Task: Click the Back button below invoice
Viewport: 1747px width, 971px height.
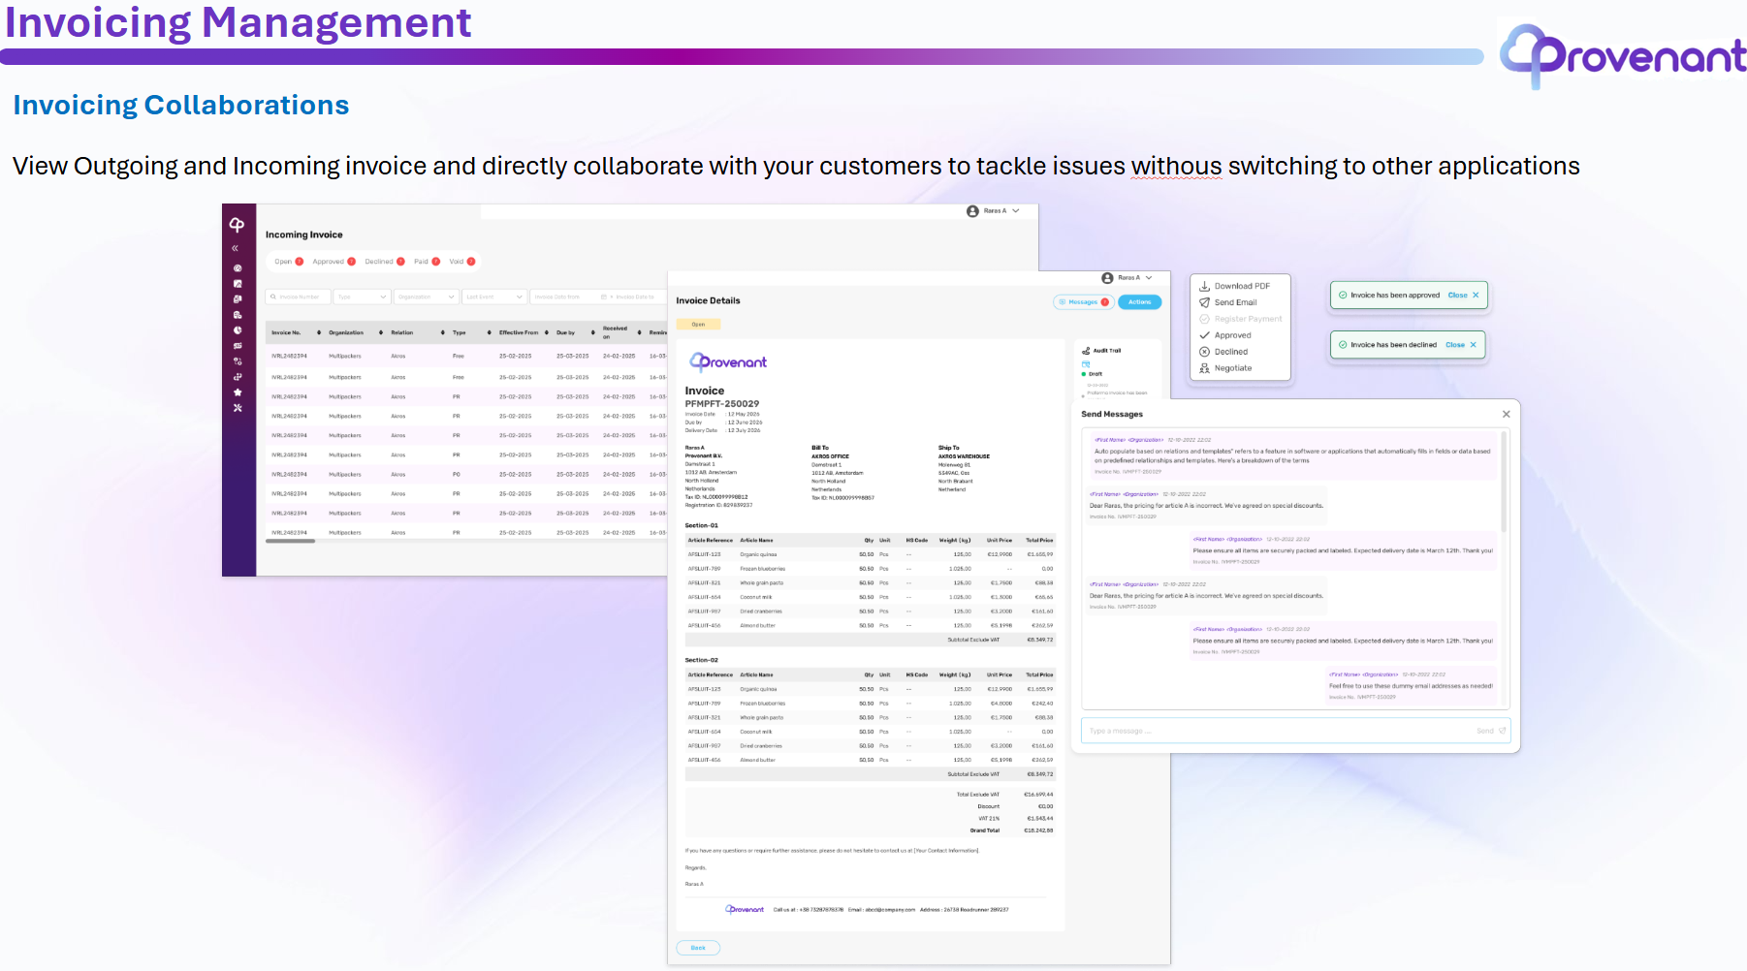Action: (x=698, y=948)
